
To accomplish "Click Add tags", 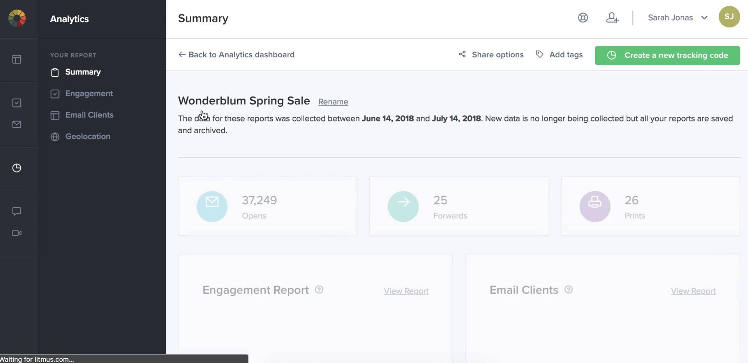I will click(559, 55).
